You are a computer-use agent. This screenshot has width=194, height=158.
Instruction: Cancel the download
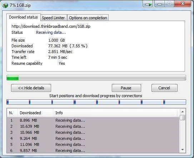[x=164, y=88]
